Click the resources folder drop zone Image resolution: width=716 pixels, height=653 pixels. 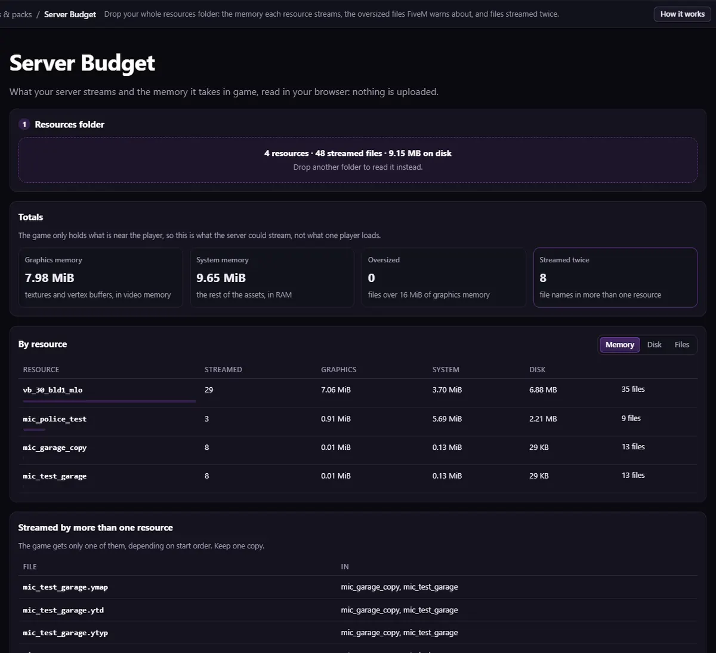358,160
